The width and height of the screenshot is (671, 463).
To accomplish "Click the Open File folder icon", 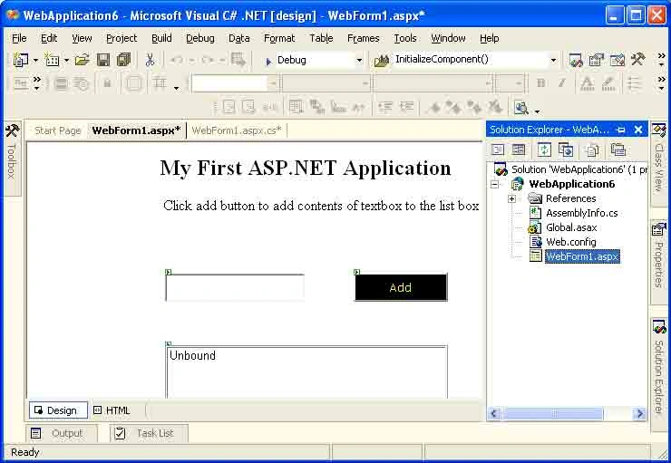I will pos(83,60).
